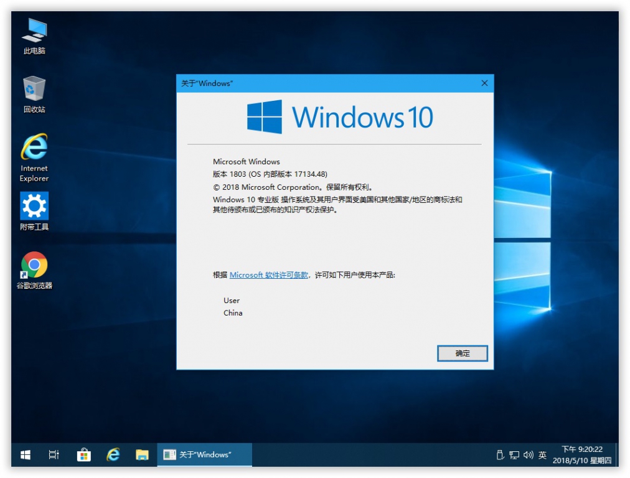Viewport: 630px width, 478px height.
Task: Click the Windows 10 logo banner
Action: (x=340, y=117)
